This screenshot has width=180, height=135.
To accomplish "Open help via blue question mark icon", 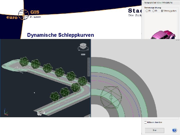I will click(x=174, y=130).
